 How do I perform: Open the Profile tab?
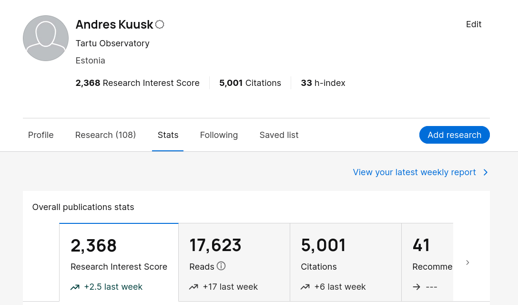click(41, 135)
